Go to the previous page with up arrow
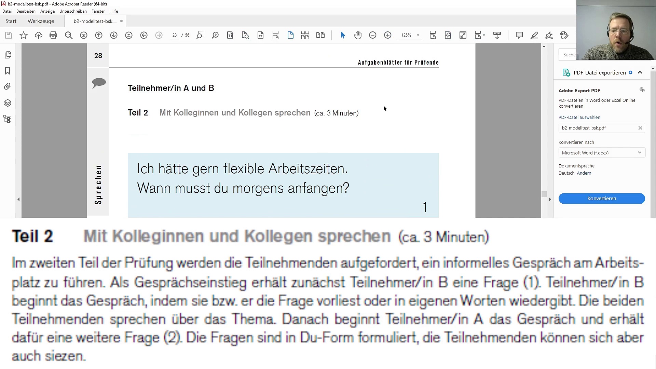 pos(99,35)
